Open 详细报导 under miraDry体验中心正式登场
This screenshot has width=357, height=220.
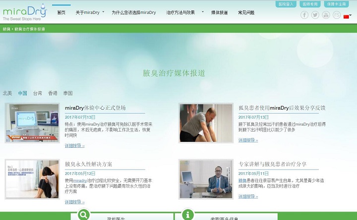coord(74,146)
